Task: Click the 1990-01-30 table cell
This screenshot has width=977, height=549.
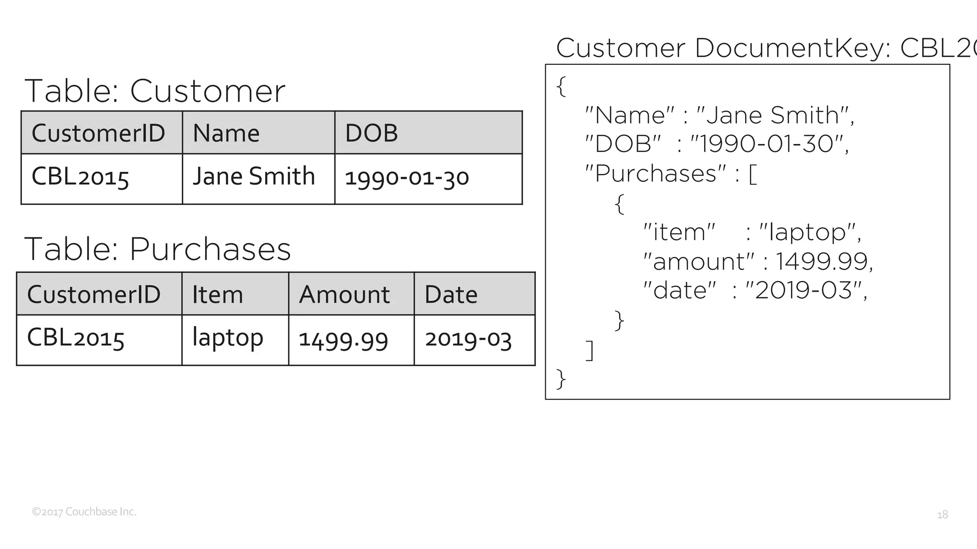Action: 428,179
